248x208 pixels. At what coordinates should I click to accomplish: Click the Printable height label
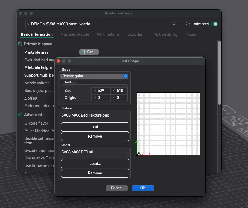point(38,68)
